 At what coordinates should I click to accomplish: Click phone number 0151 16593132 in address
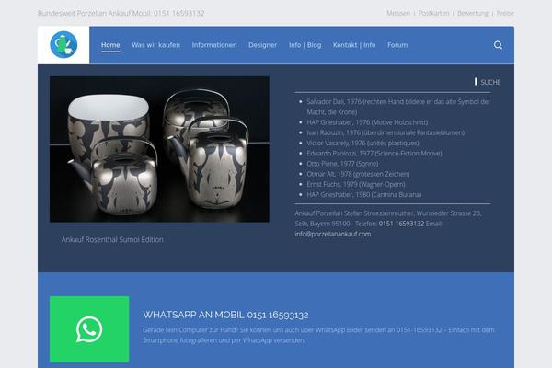(401, 224)
